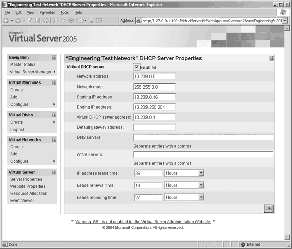Click Create under Virtual Networks

click(17, 147)
